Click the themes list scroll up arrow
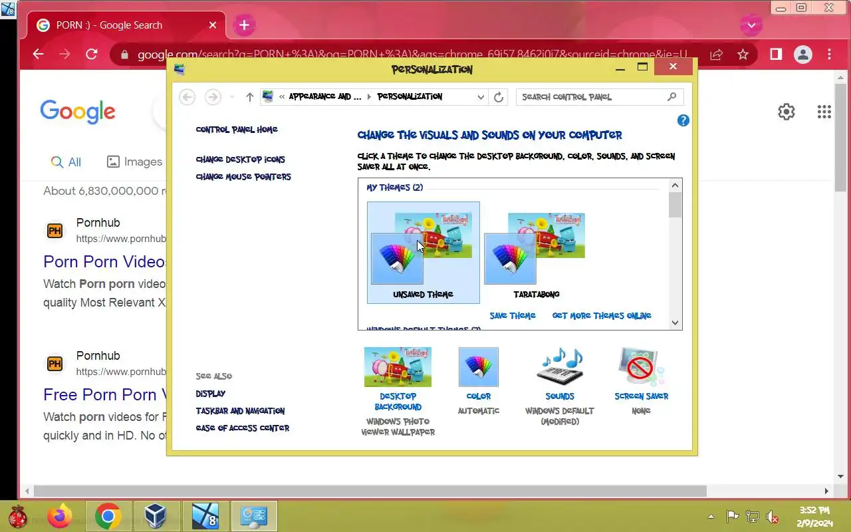 (x=675, y=186)
